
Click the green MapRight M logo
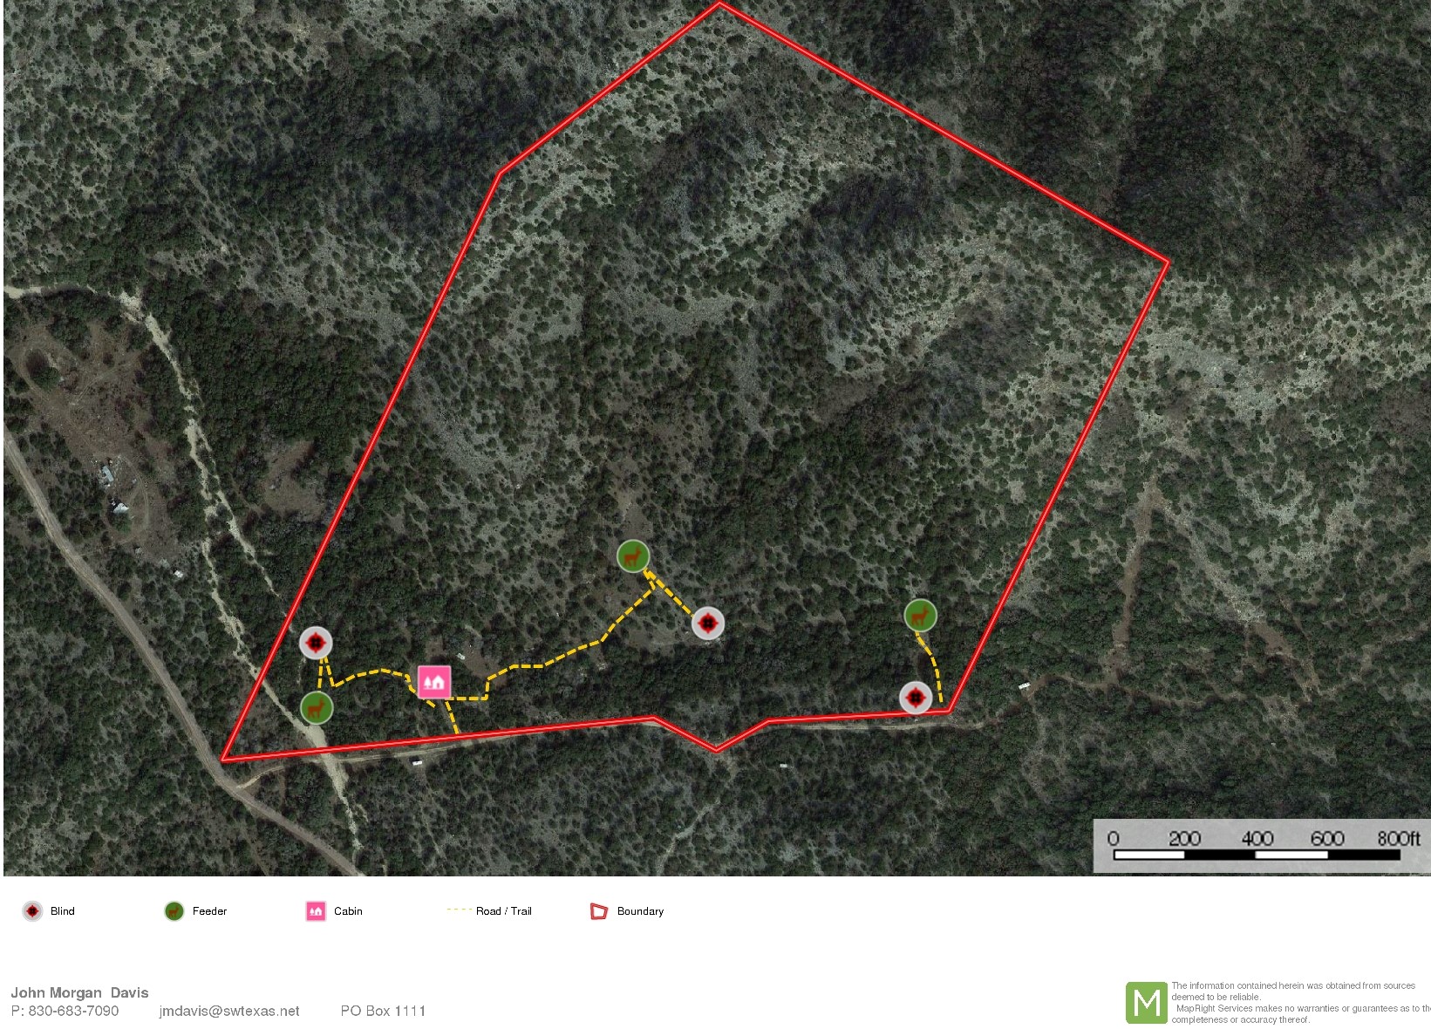[1146, 1003]
